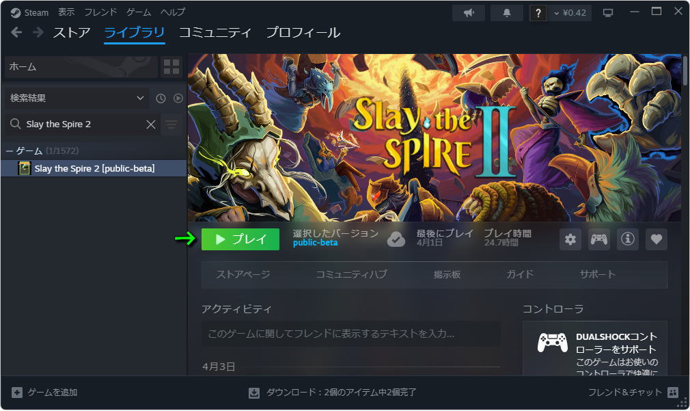Switch to grid collections view icon
Viewport: 690px width, 411px height.
pos(171,67)
